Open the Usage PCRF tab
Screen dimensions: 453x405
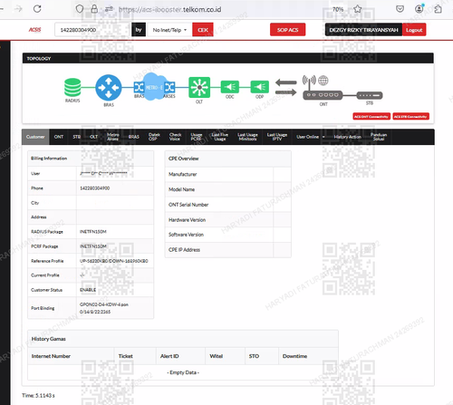[x=196, y=137]
